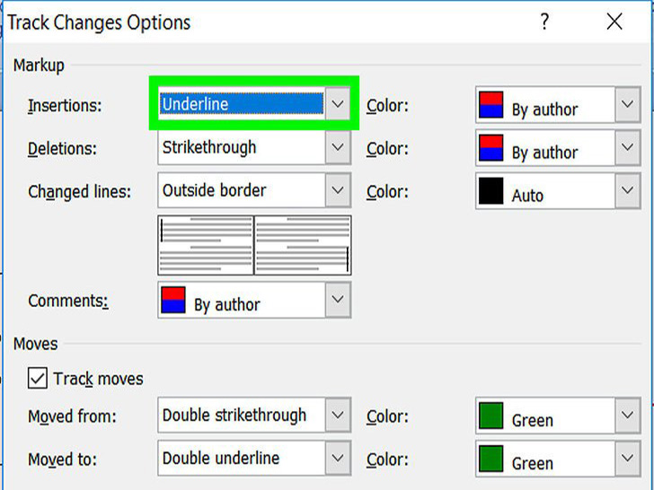Open the Changed lines Auto color dropdown arrow
This screenshot has width=654, height=490.
627,191
